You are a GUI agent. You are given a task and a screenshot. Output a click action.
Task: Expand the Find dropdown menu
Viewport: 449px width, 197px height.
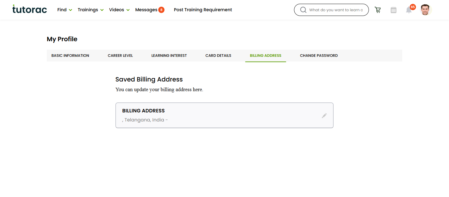[65, 10]
